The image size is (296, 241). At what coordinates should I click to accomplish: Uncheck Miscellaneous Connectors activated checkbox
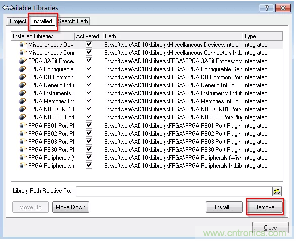pyautogui.click(x=89, y=53)
